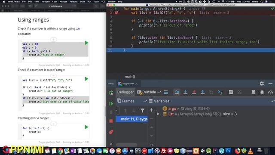Click the green inspection checkmark in editor

[272, 9]
